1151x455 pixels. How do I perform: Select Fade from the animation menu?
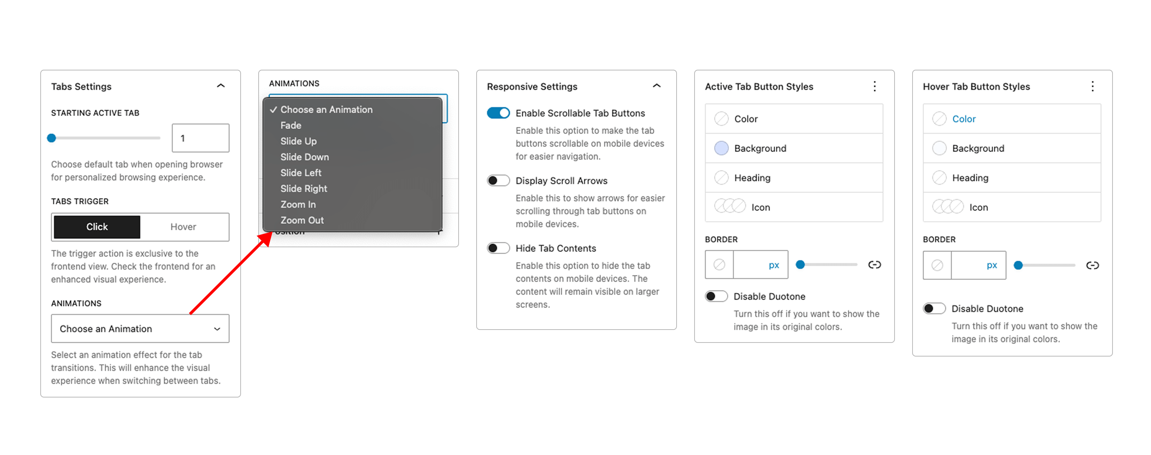pos(291,125)
